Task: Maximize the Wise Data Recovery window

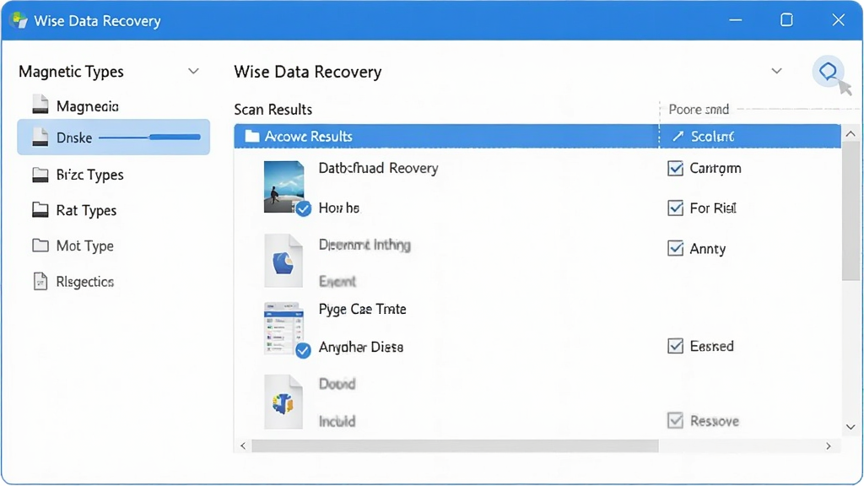Action: [x=787, y=20]
